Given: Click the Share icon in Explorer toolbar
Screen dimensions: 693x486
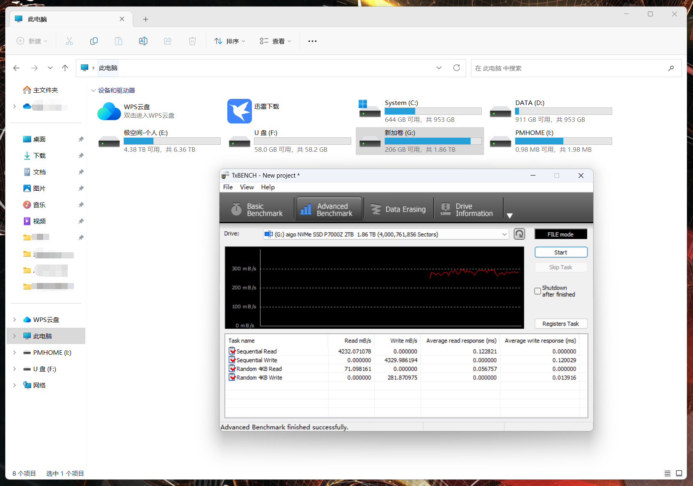Looking at the screenshot, I should pyautogui.click(x=168, y=41).
